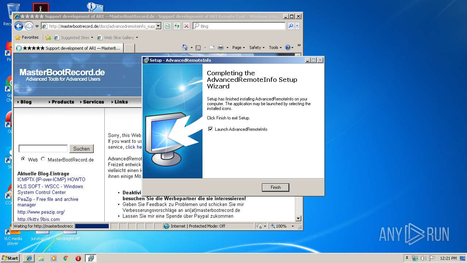Click the Refresh page icon
This screenshot has width=467, height=263.
point(177,26)
